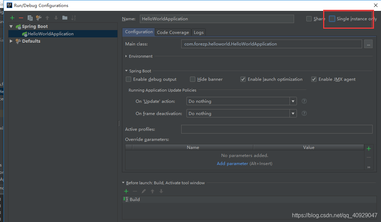This screenshot has height=222, width=381.
Task: Collapse the Before launch section
Action: pyautogui.click(x=123, y=183)
